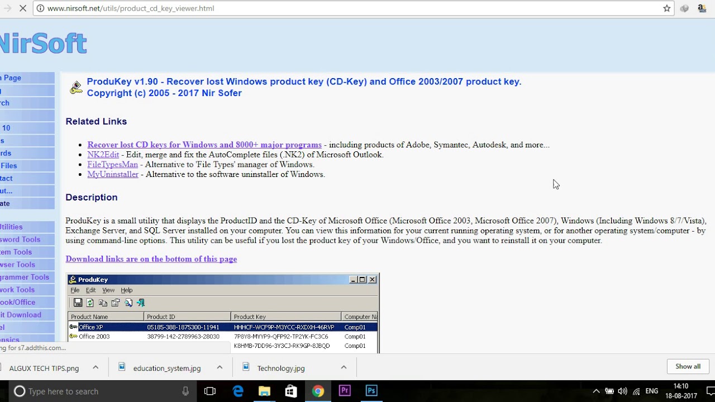Click the grey extension icon beside the bookmark star
The image size is (715, 402).
684,8
